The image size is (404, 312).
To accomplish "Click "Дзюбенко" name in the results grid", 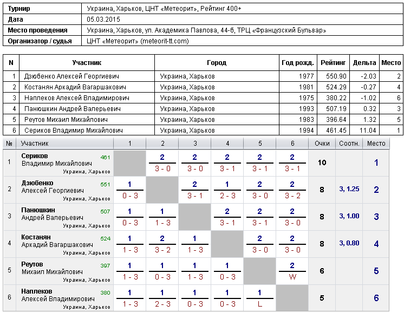I will coord(37,183).
